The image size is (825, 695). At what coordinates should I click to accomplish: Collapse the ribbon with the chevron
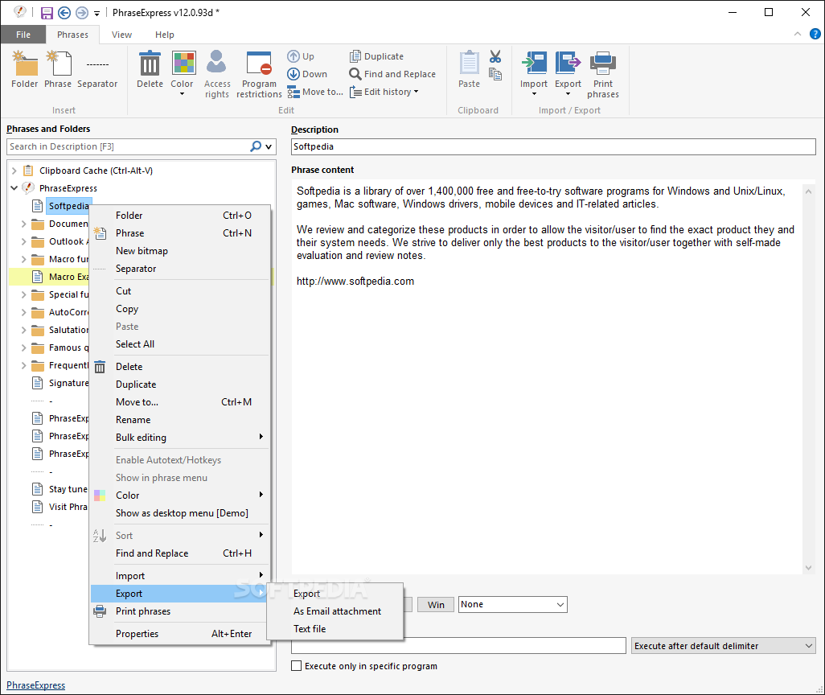798,35
